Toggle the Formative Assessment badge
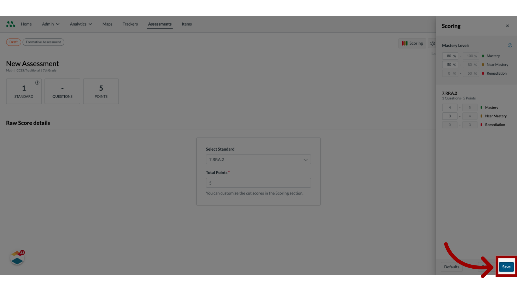Viewport: 517px width, 291px height. coord(43,42)
